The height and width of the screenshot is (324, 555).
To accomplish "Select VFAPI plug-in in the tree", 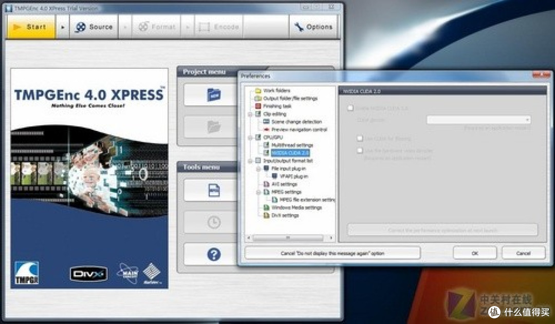I will point(294,176).
